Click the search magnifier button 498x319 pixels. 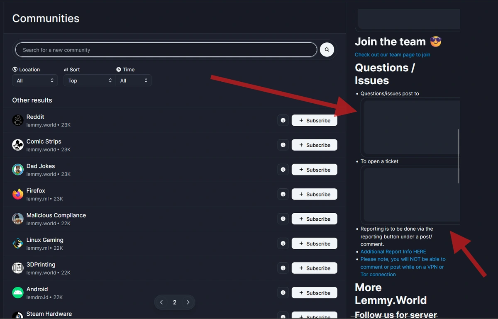(x=327, y=50)
